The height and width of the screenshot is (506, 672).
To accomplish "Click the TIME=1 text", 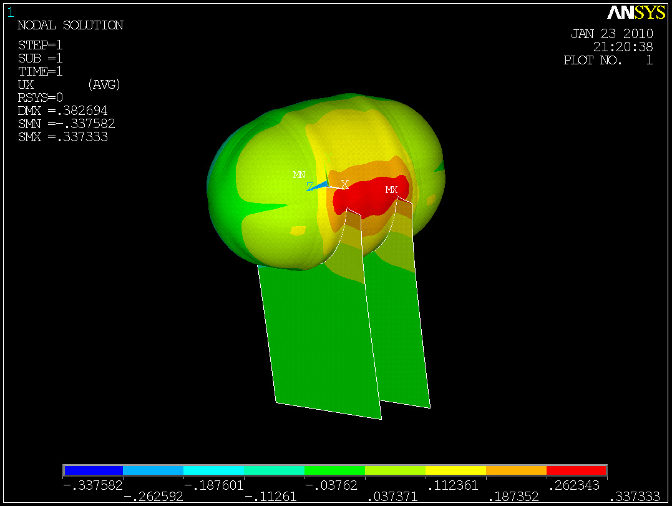I will pyautogui.click(x=41, y=71).
